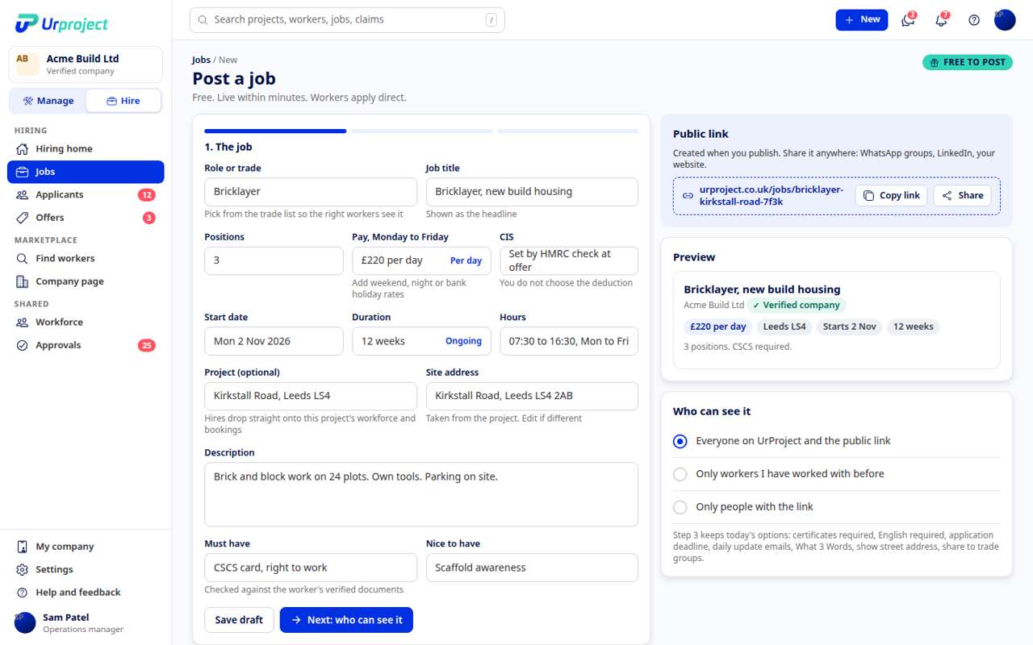Open the Project selection field
1033x645 pixels.
point(311,396)
